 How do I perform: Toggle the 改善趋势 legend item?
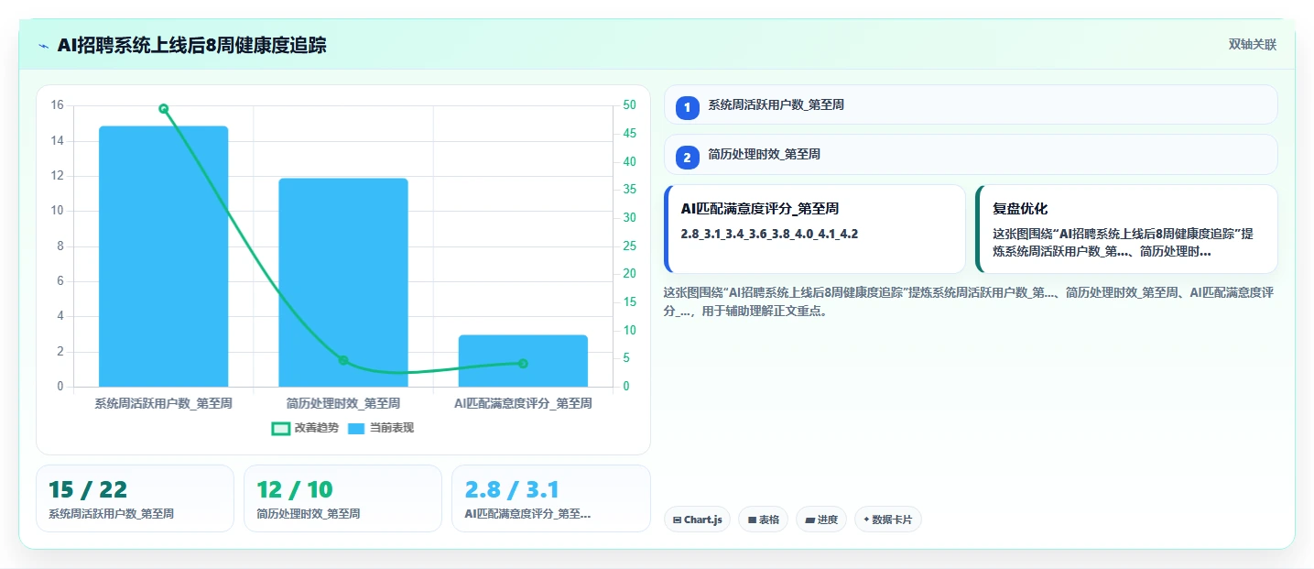pyautogui.click(x=305, y=428)
